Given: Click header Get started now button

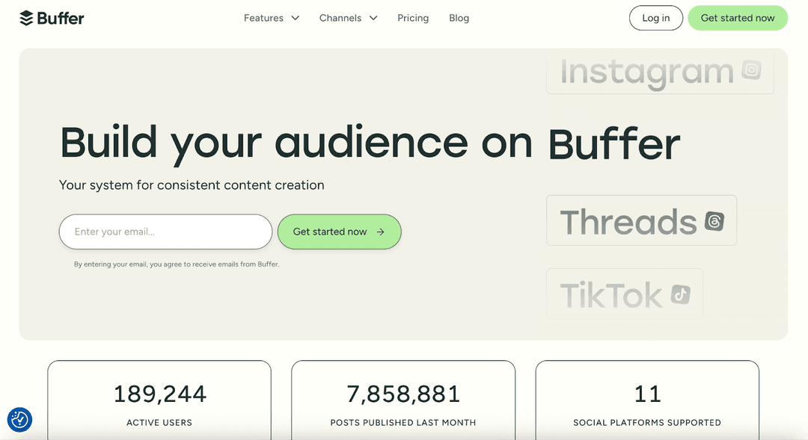Looking at the screenshot, I should [738, 18].
